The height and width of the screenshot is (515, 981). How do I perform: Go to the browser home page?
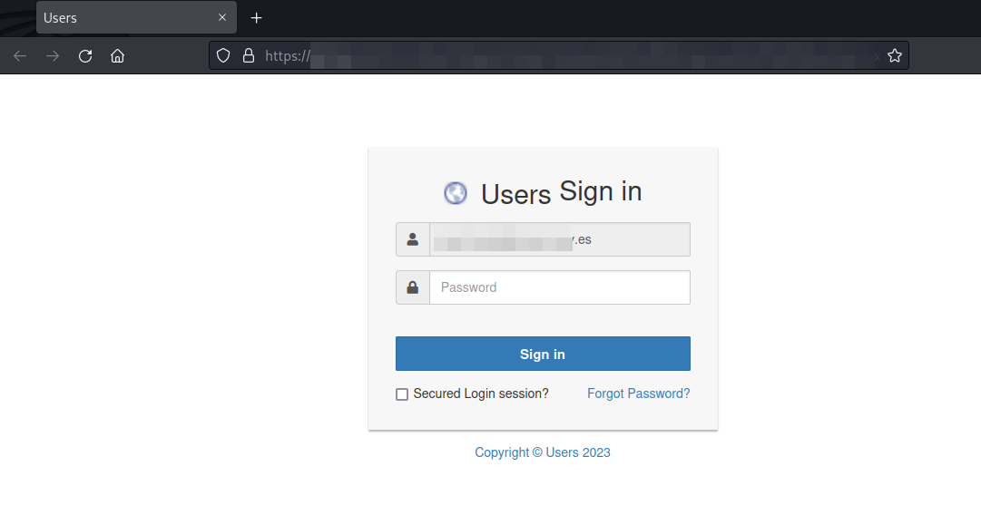click(117, 56)
